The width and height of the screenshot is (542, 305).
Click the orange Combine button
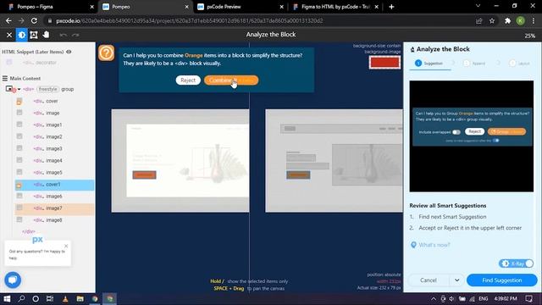coord(231,80)
